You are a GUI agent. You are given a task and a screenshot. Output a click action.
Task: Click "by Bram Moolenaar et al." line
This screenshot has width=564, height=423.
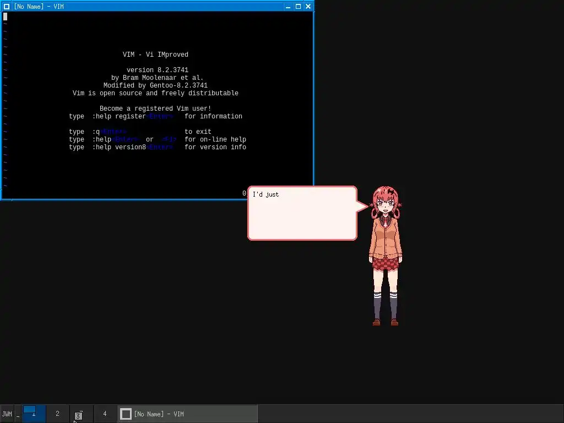coord(157,78)
